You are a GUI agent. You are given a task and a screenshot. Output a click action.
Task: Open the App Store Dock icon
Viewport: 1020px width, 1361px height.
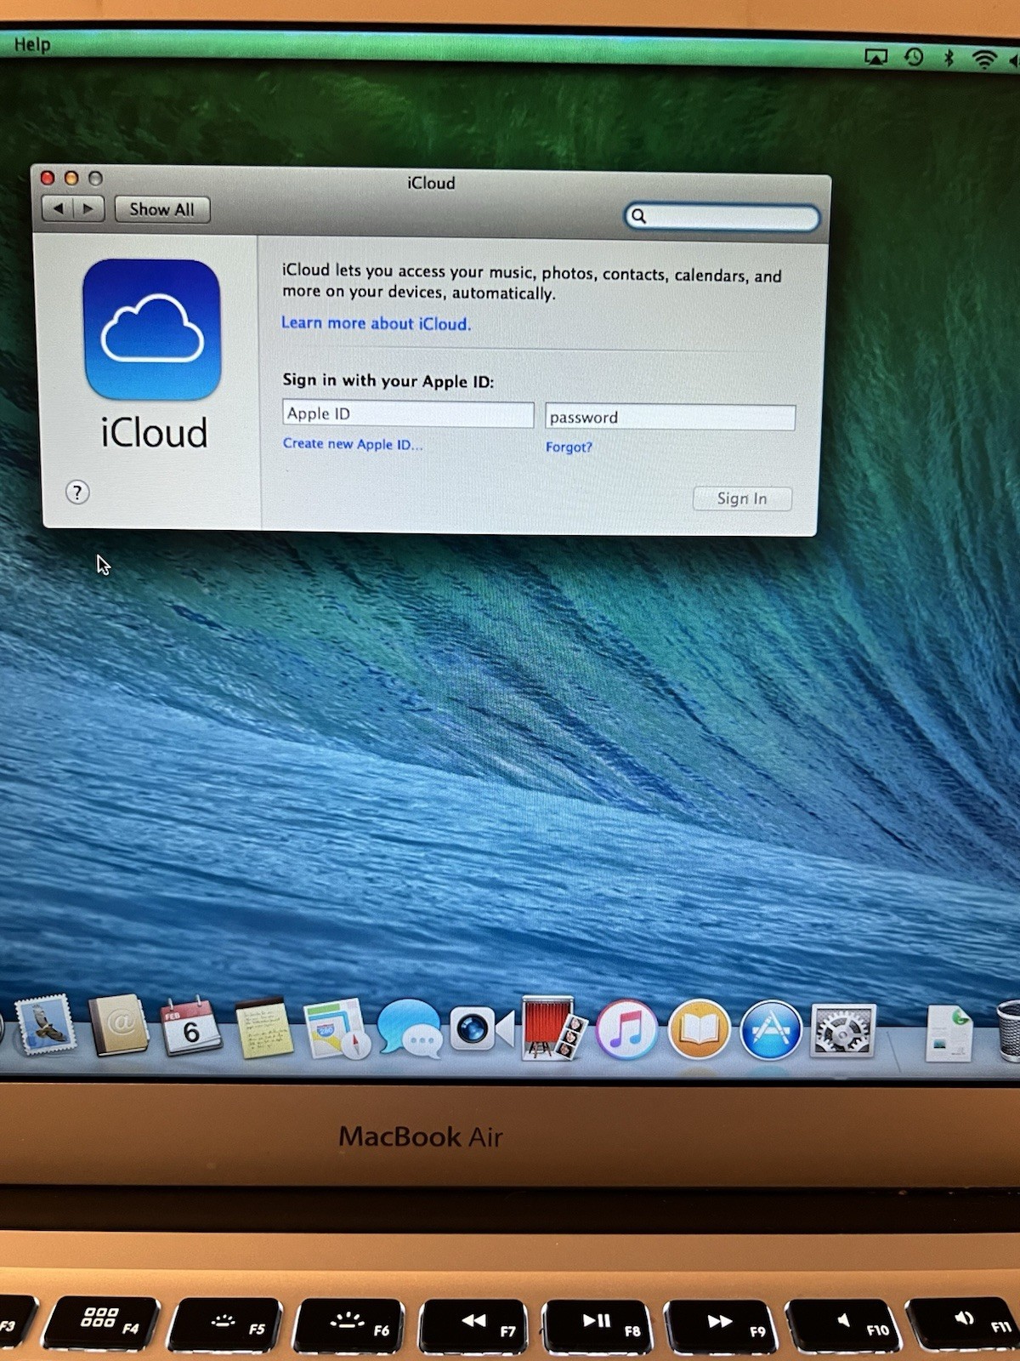point(771,1030)
